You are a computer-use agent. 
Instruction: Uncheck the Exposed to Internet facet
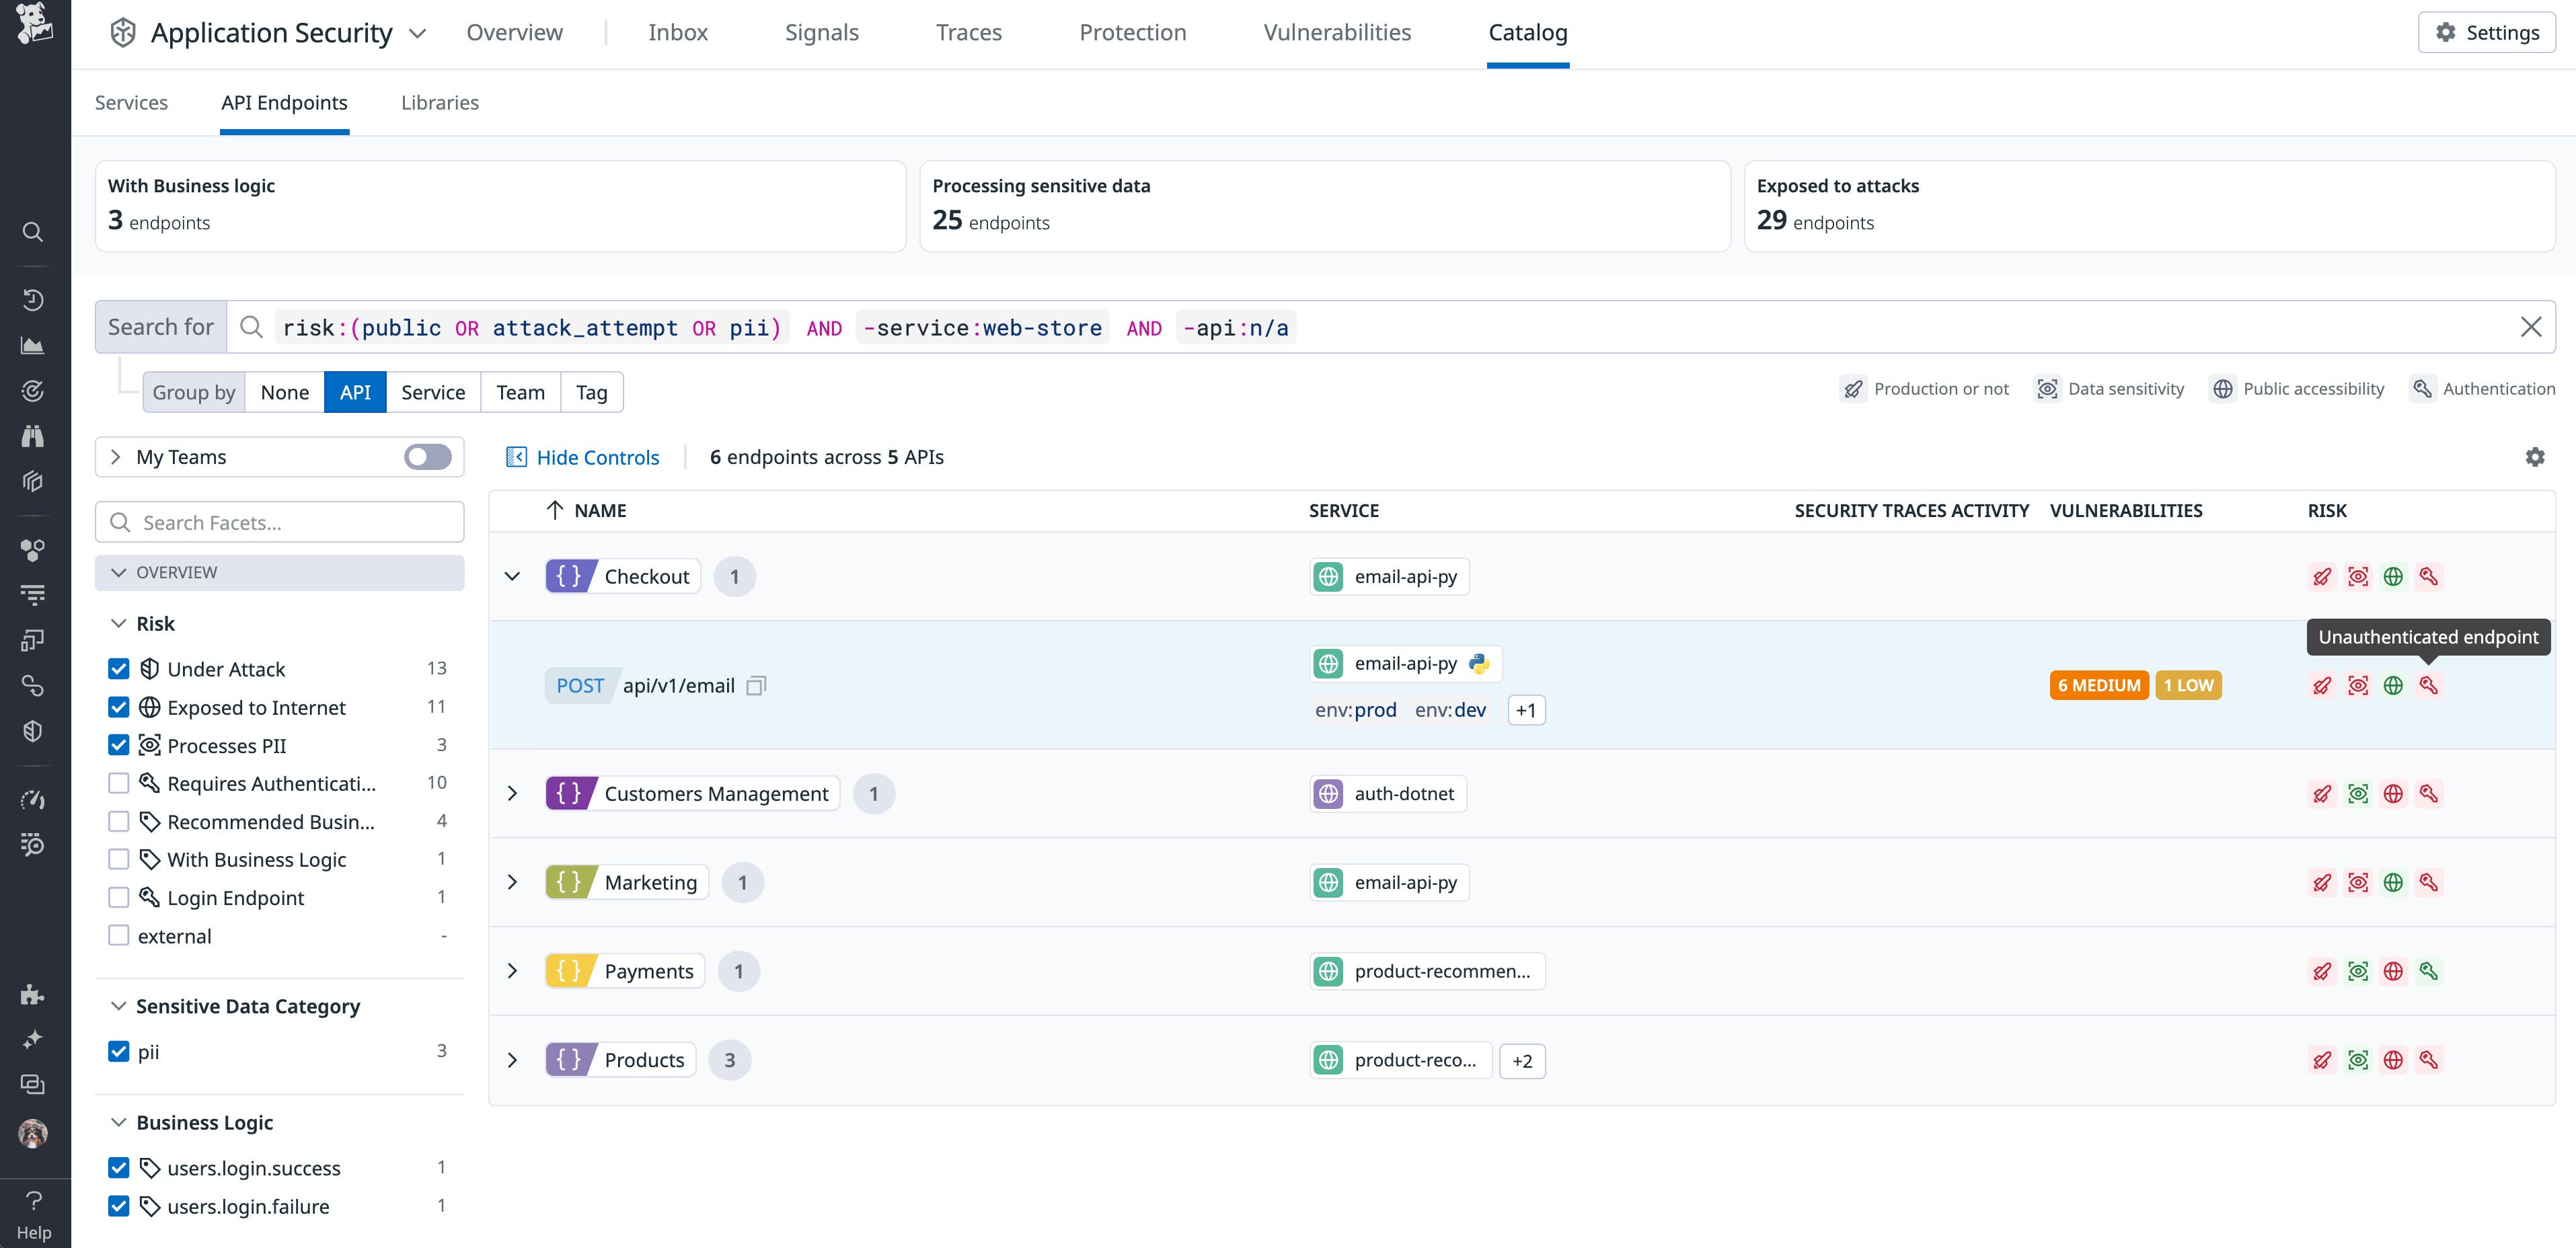tap(118, 706)
